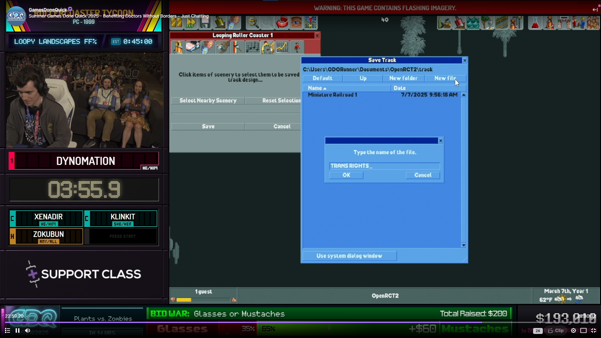
Task: Cancel the file name prompt
Action: click(x=423, y=175)
